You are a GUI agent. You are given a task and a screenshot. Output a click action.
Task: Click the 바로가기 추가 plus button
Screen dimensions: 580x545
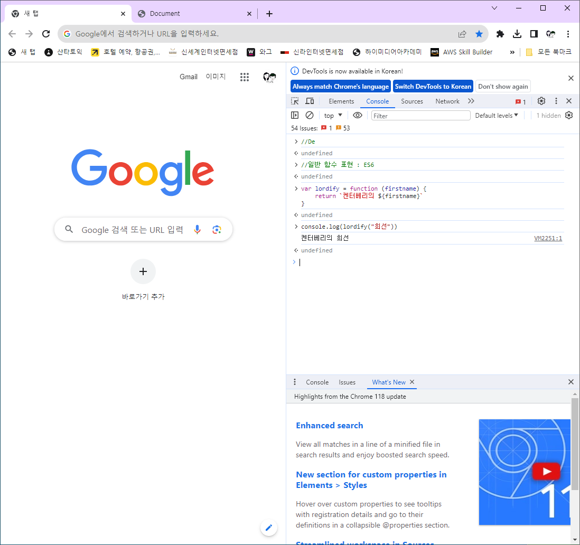[143, 271]
